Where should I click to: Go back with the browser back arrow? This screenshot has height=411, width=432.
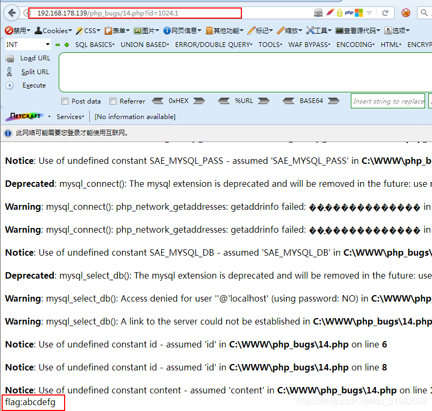click(x=12, y=13)
